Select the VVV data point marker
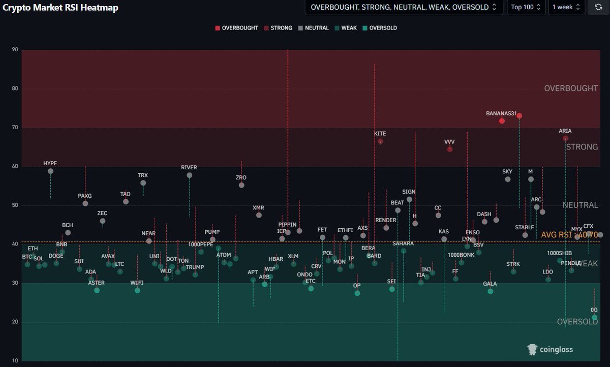610x367 pixels. [x=449, y=149]
